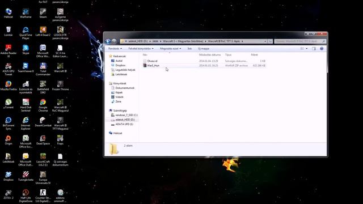Open ADATA UFD drive in sidebar

[x=124, y=124]
